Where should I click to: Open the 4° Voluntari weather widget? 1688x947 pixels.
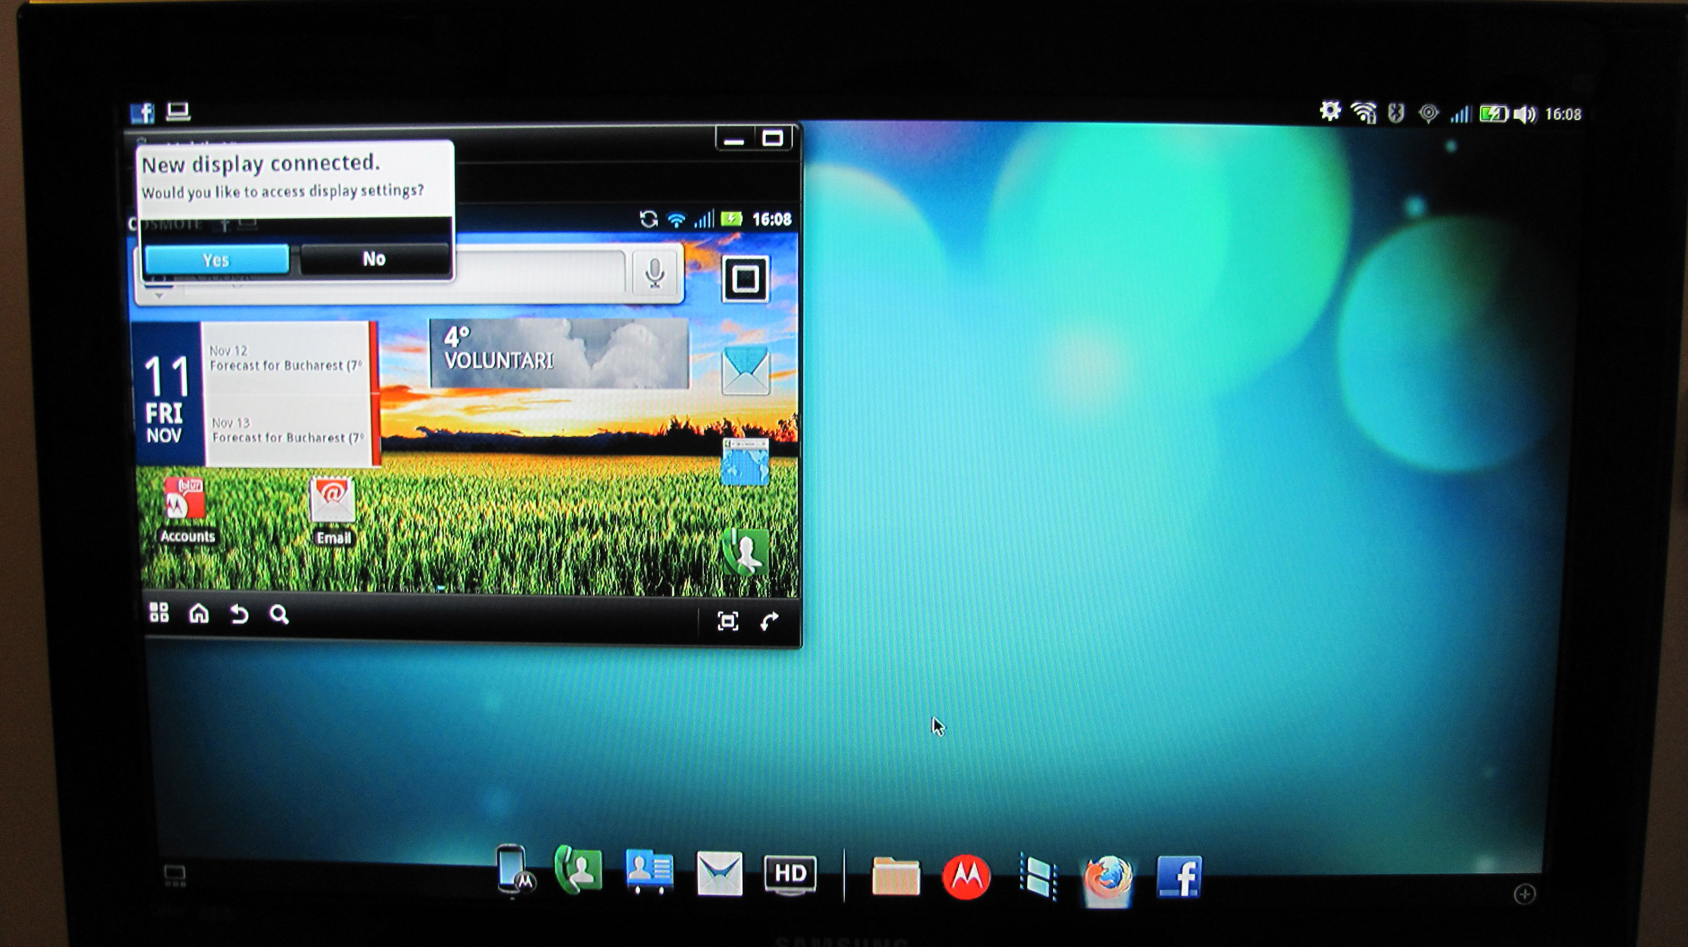point(559,354)
